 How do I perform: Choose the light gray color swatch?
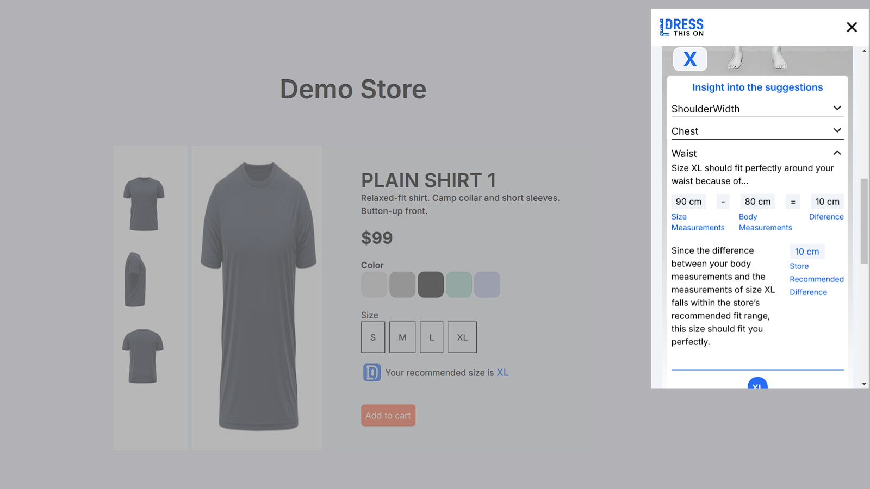point(374,285)
